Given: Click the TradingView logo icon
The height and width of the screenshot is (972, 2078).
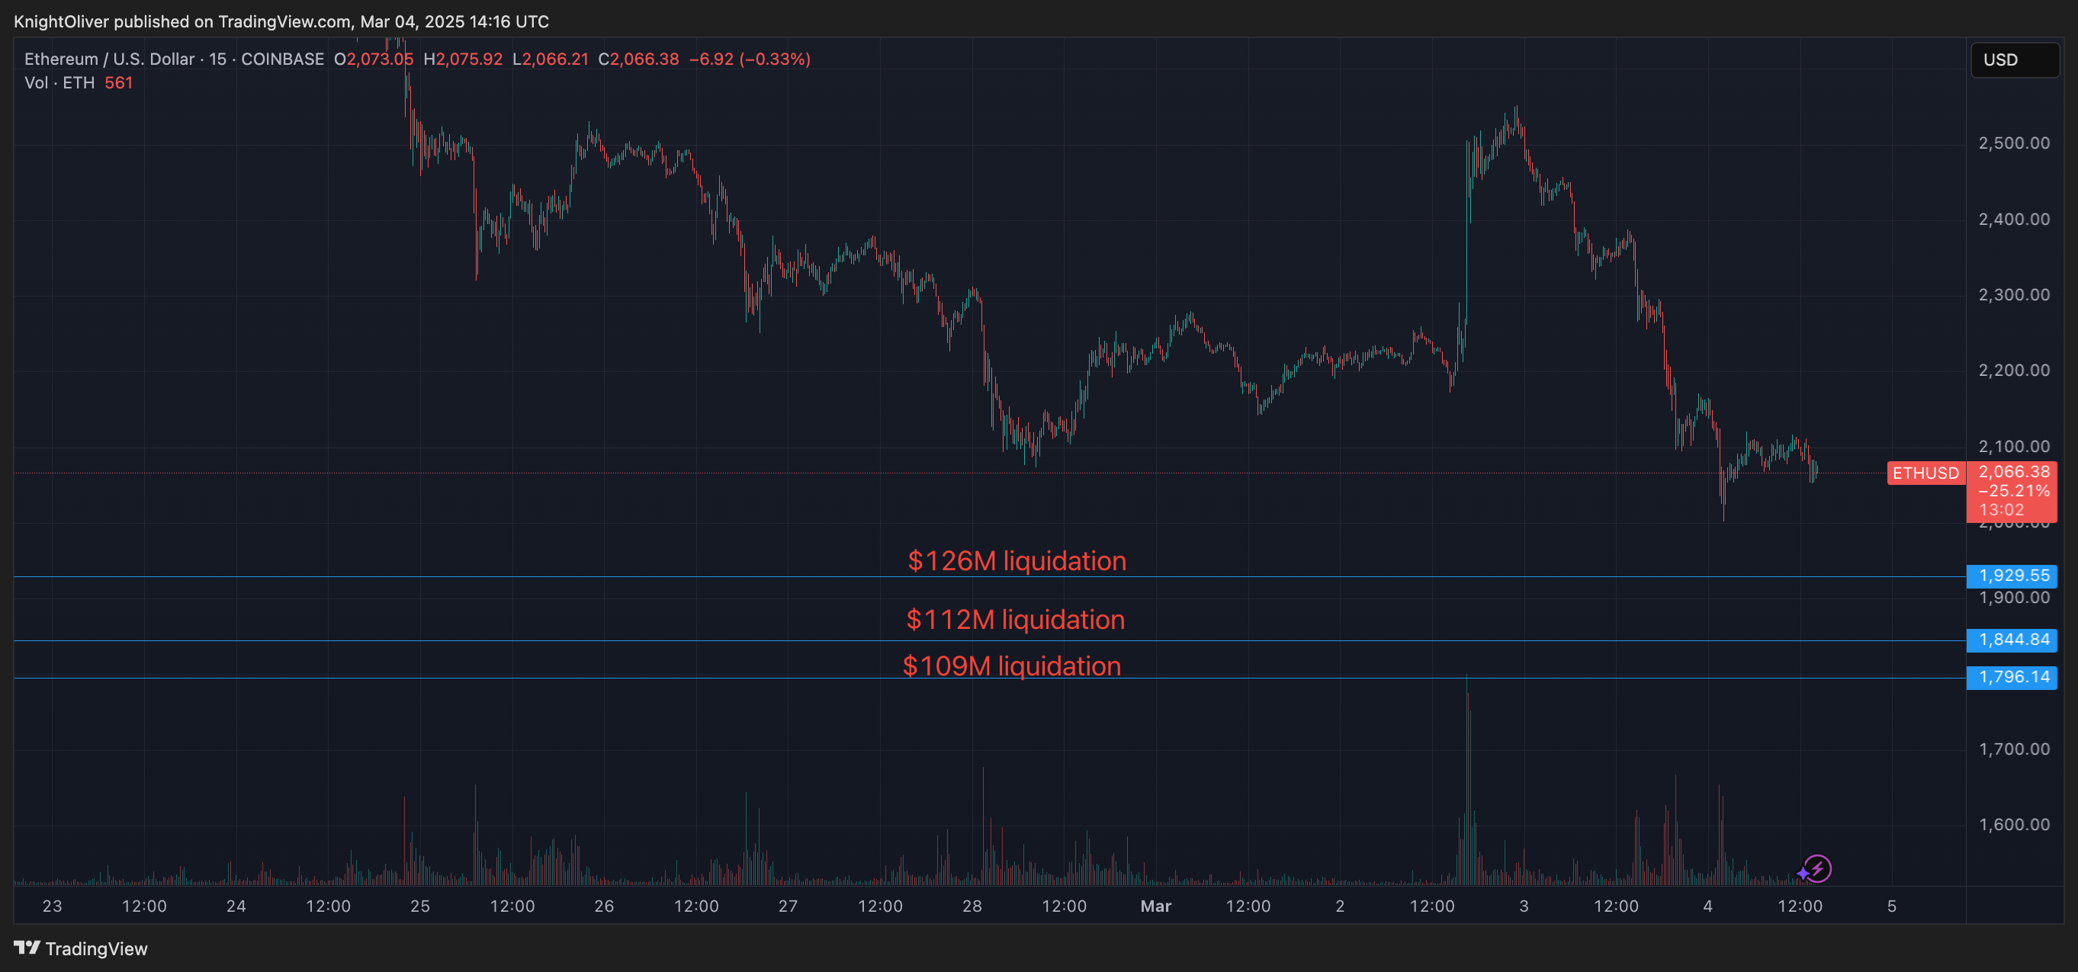Looking at the screenshot, I should click(27, 948).
